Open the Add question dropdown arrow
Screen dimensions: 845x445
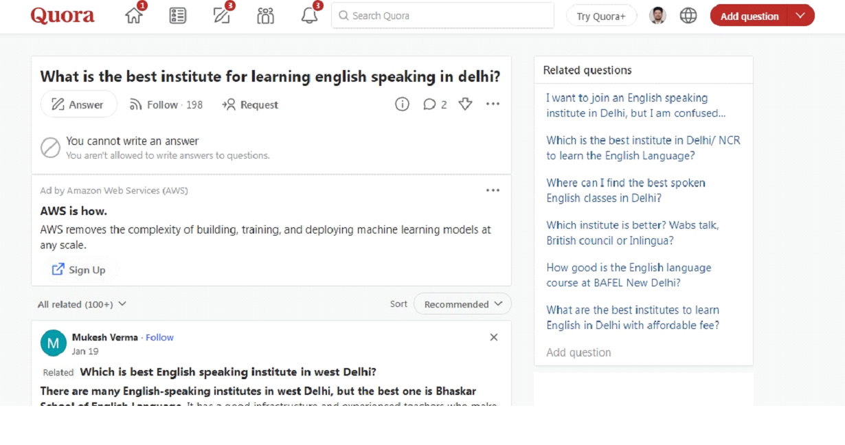click(800, 16)
